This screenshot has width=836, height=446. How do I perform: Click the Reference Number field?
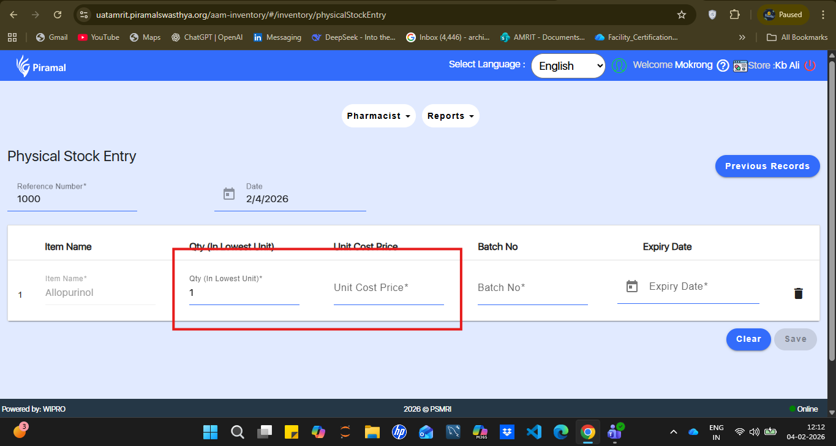[72, 199]
